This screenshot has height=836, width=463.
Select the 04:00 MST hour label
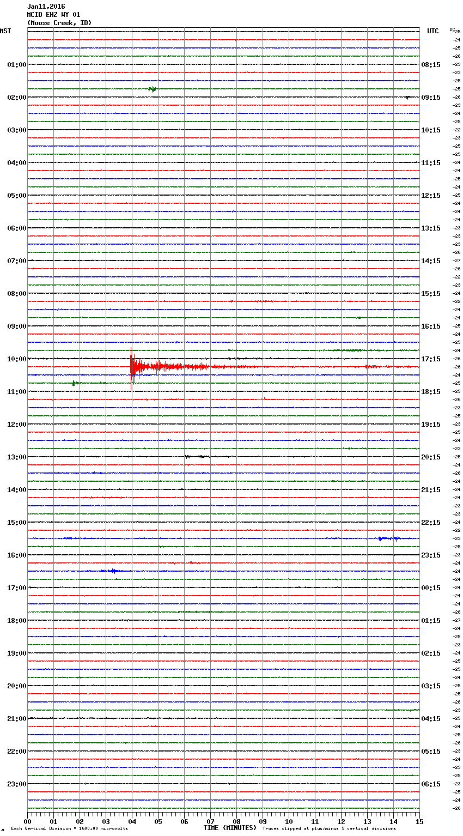point(17,163)
